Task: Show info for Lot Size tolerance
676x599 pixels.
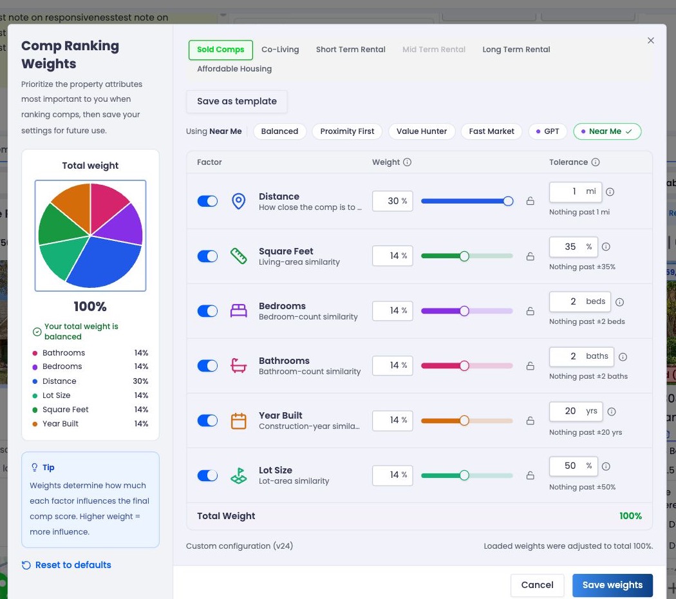Action: [606, 466]
